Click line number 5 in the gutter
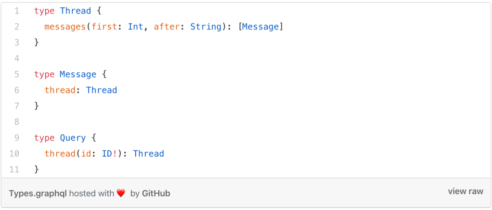 tap(17, 74)
